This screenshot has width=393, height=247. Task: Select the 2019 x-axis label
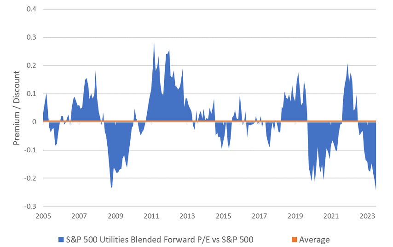[x=295, y=215]
